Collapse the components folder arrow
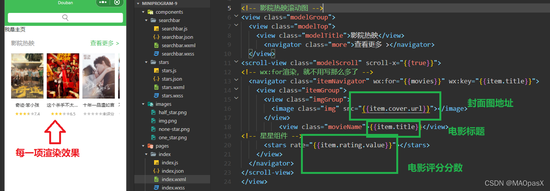 (x=143, y=12)
